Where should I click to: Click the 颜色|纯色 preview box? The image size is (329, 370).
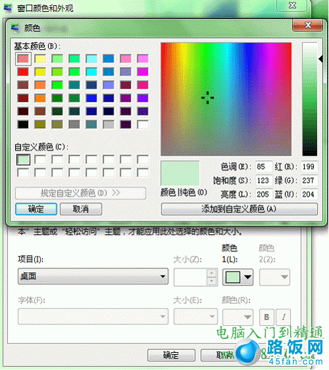point(180,173)
